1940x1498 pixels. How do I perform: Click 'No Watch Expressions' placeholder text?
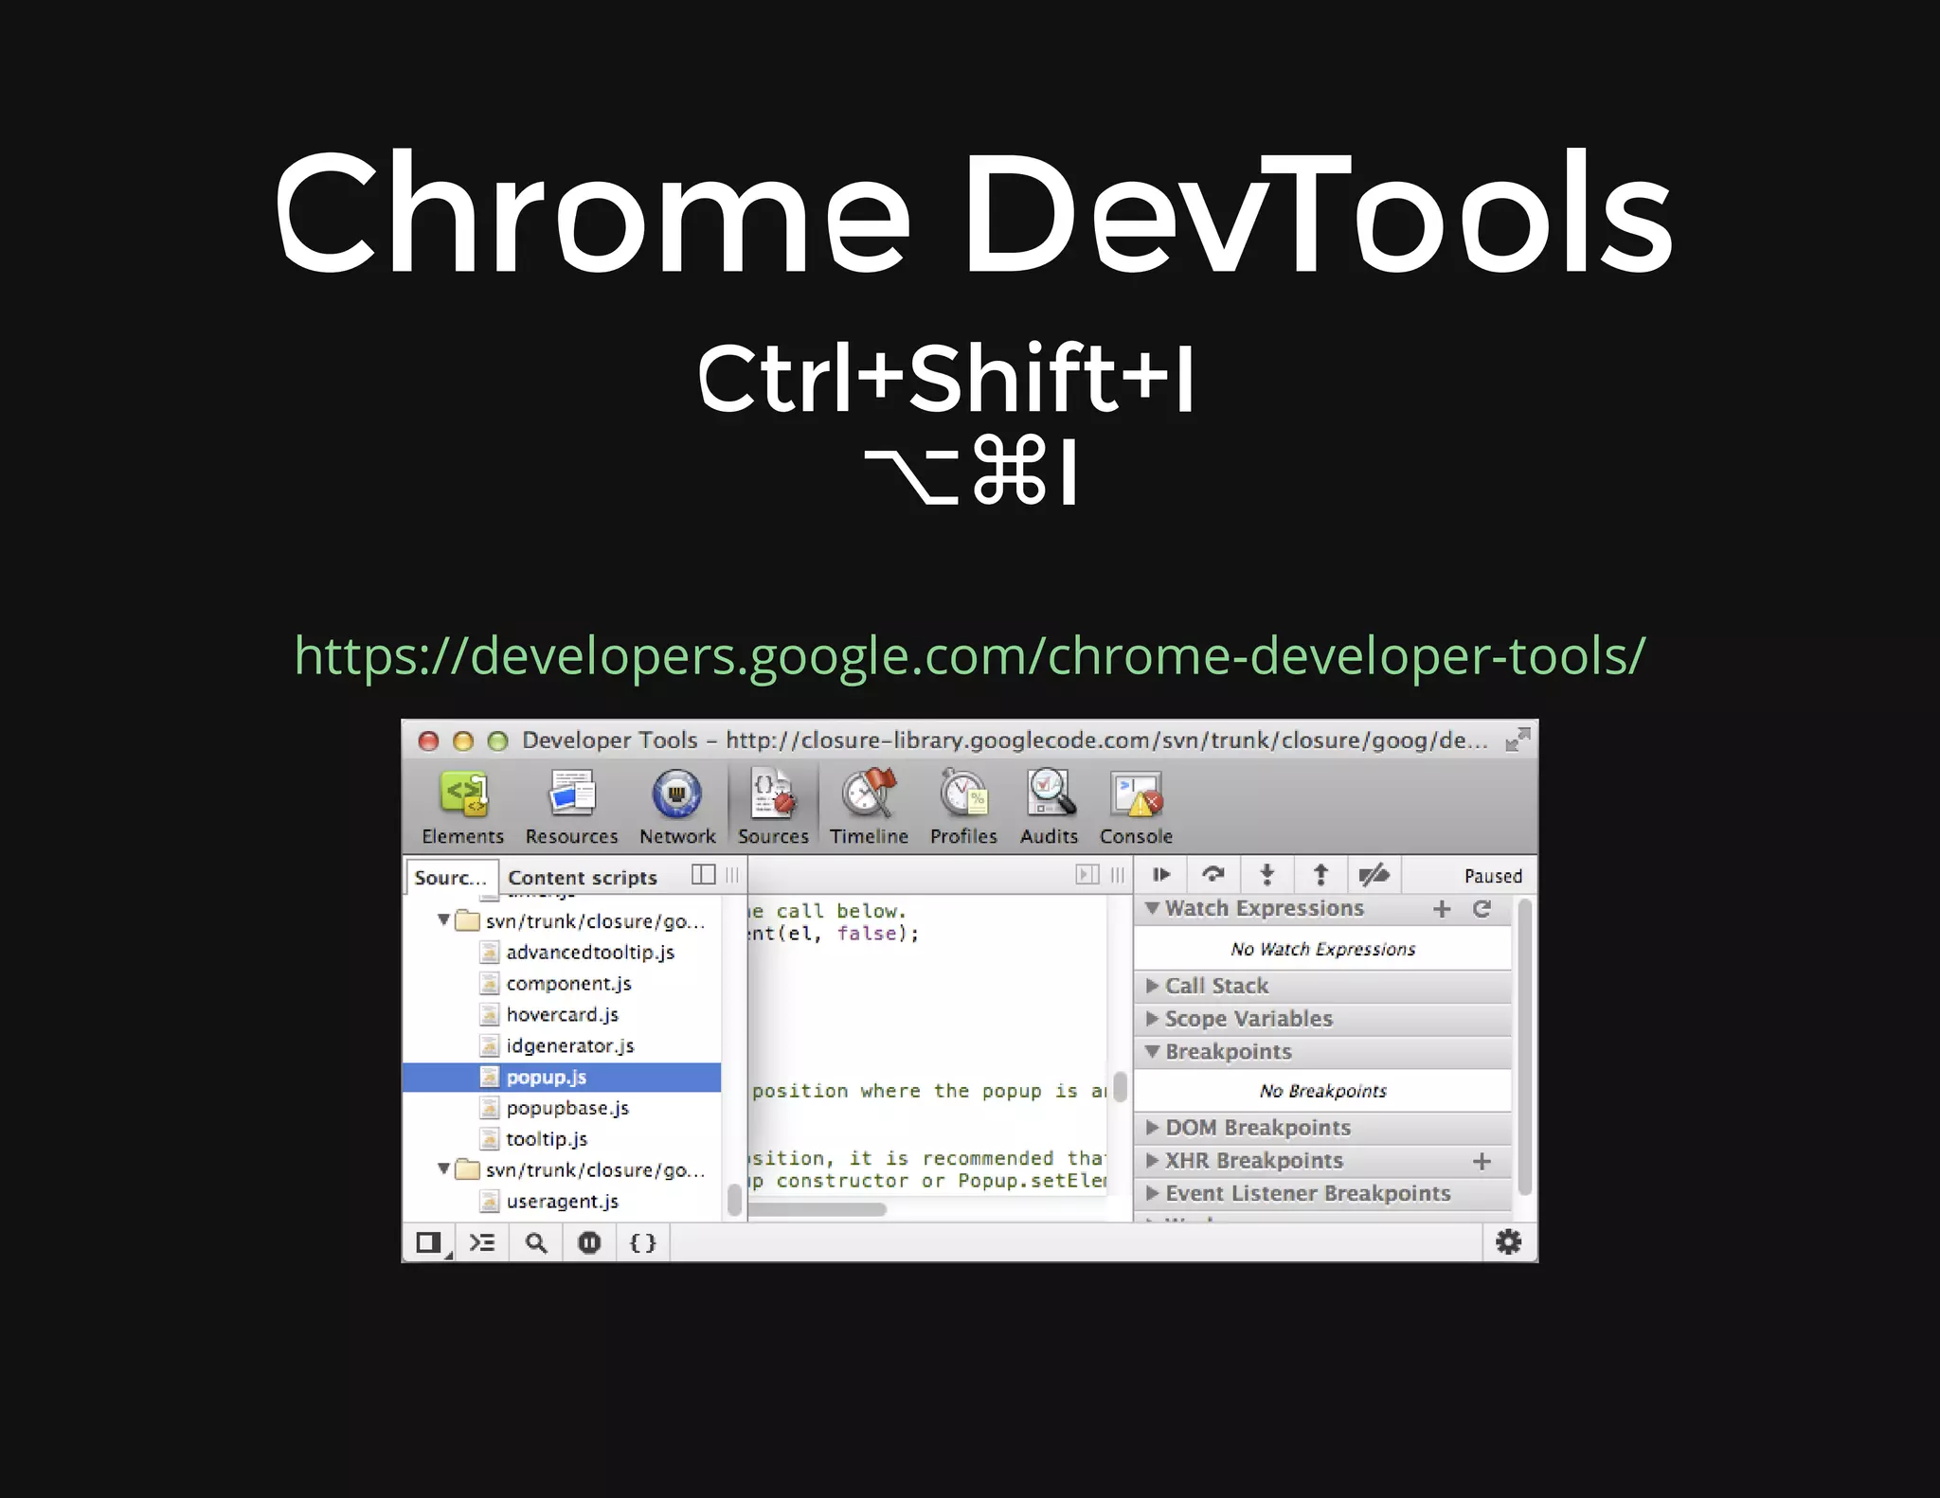point(1322,949)
